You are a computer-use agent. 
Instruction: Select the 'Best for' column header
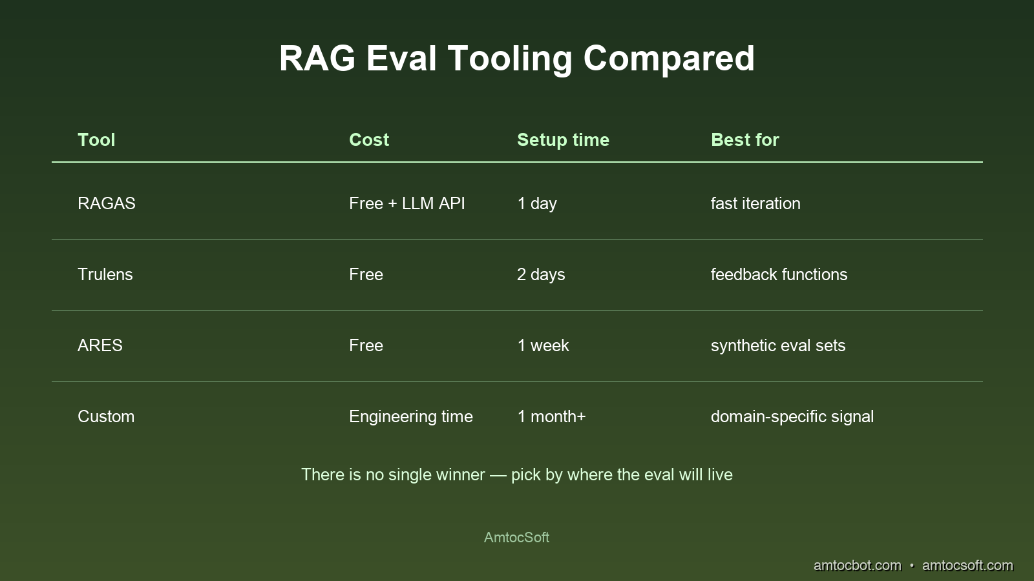tap(744, 139)
